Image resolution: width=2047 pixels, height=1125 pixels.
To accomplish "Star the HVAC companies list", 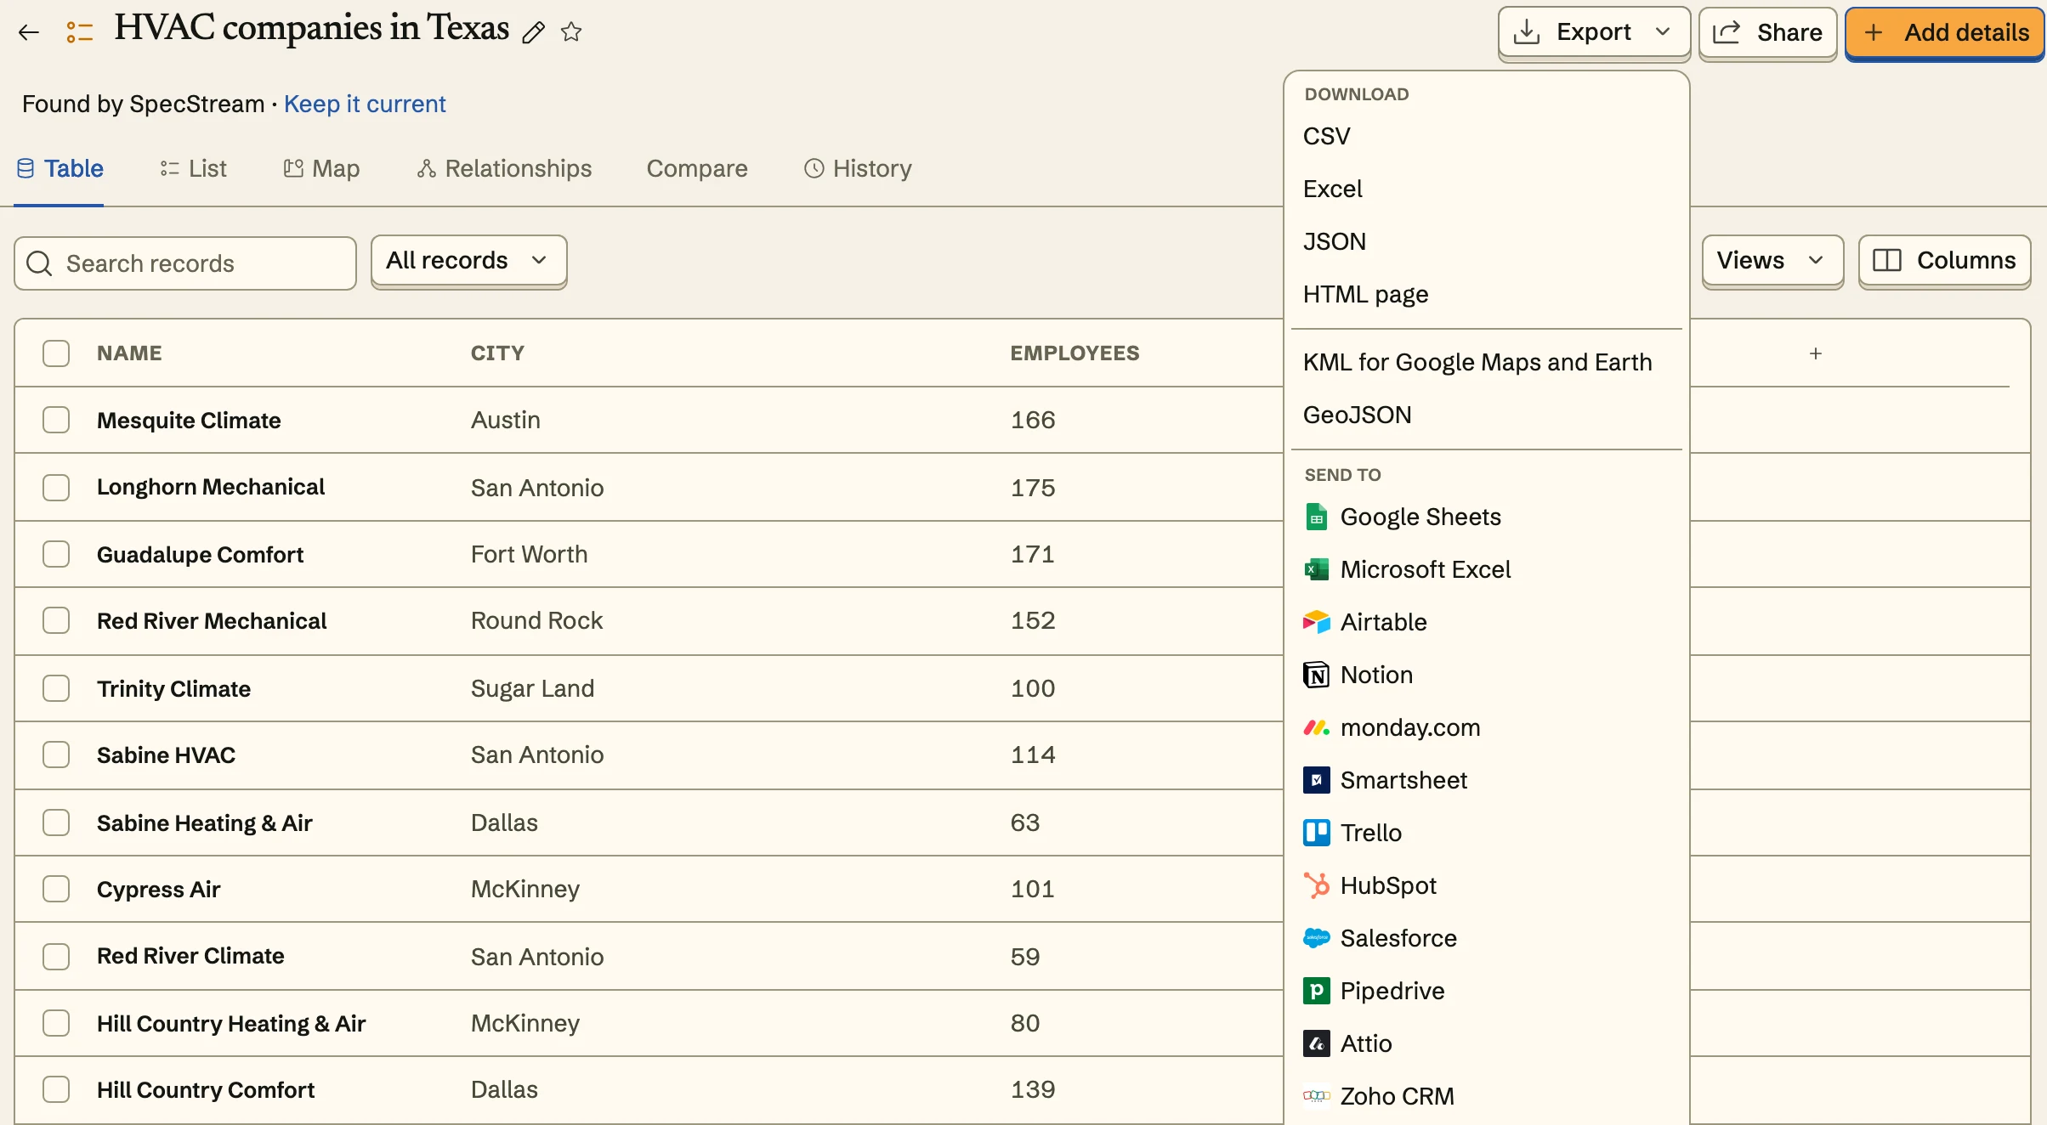I will (x=571, y=32).
